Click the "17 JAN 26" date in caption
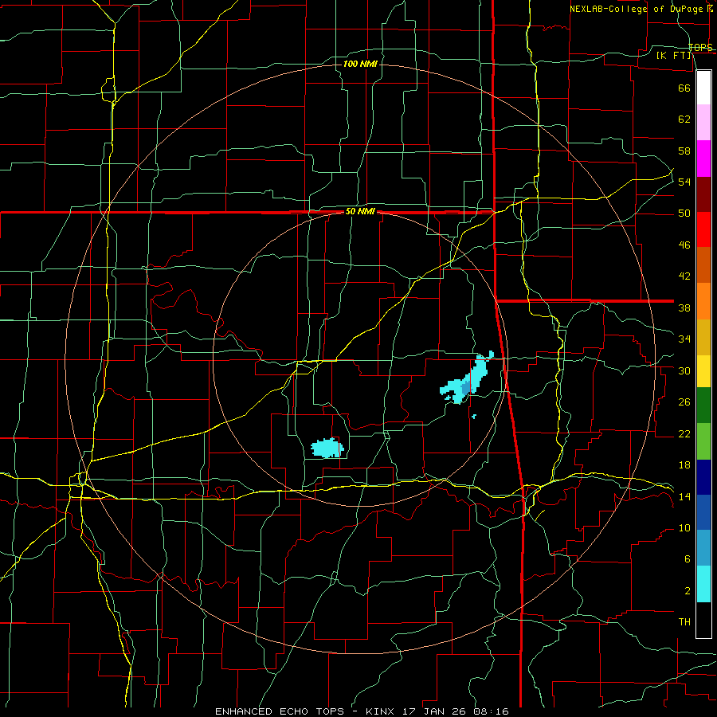Screen dimensions: 717x717 (x=436, y=711)
